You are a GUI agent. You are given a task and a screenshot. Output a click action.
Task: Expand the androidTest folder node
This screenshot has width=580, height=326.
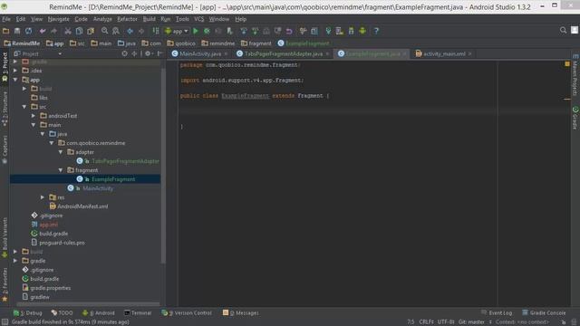coord(34,116)
